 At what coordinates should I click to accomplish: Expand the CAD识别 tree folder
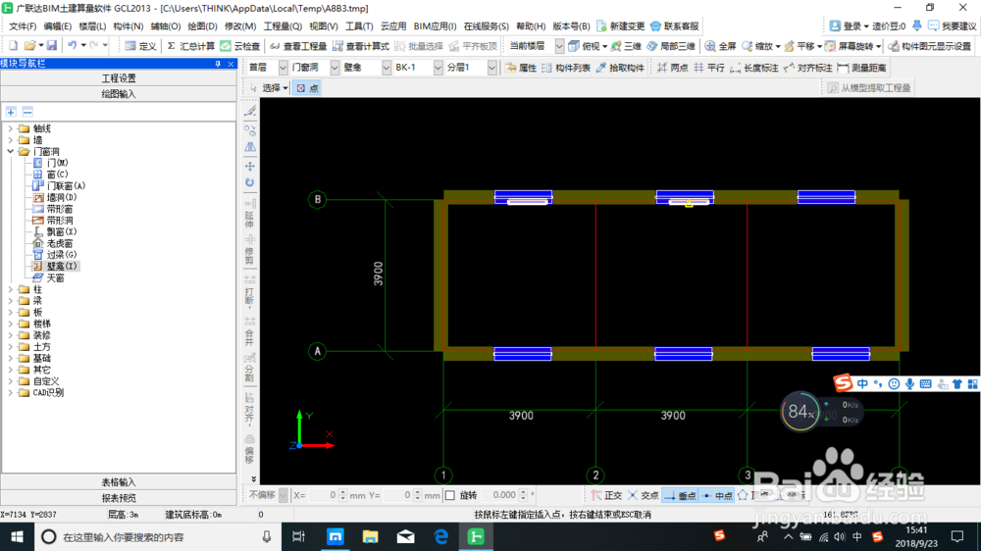(x=11, y=393)
